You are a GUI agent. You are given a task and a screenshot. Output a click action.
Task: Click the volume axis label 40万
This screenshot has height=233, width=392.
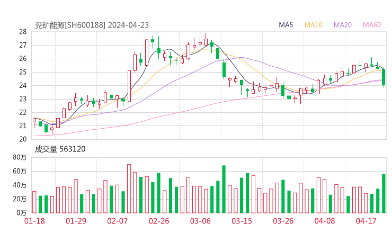(20, 185)
